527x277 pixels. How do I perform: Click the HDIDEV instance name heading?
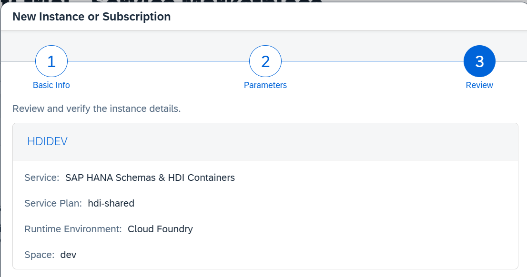(x=47, y=141)
